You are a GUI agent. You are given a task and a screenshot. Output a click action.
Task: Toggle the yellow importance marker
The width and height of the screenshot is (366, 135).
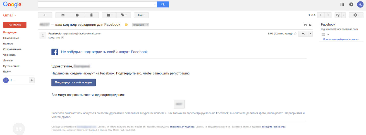tap(126, 25)
